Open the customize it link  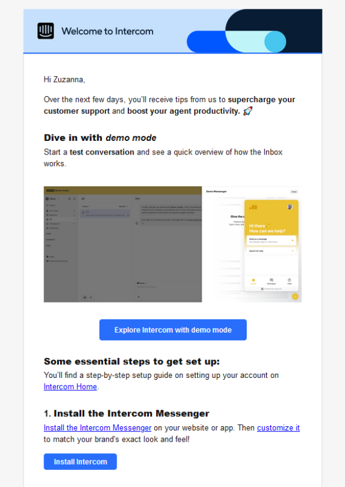point(278,427)
